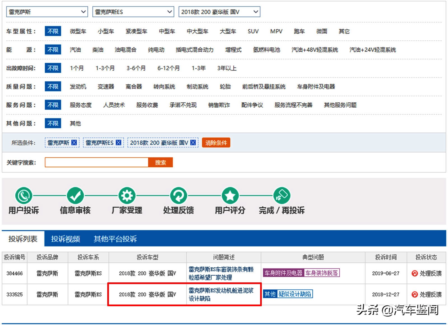Select SUV under 车型属性
This screenshot has width=448, height=325.
pyautogui.click(x=253, y=31)
